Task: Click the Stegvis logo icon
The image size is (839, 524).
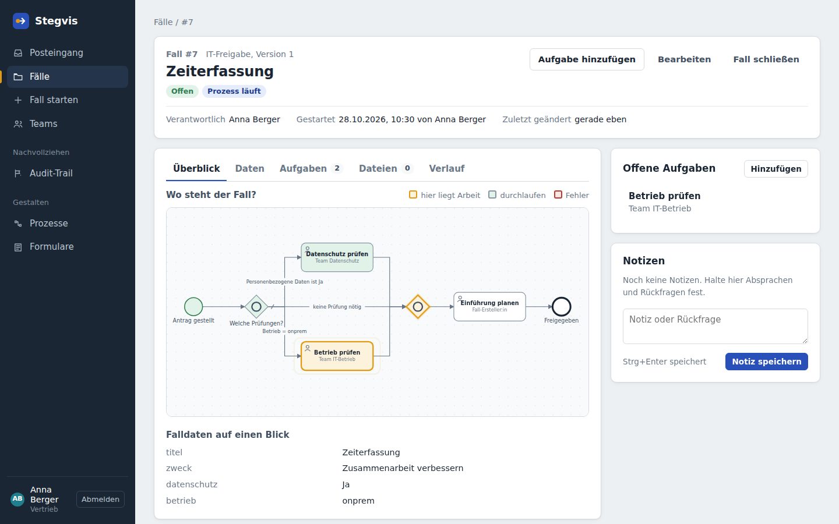Action: 21,21
